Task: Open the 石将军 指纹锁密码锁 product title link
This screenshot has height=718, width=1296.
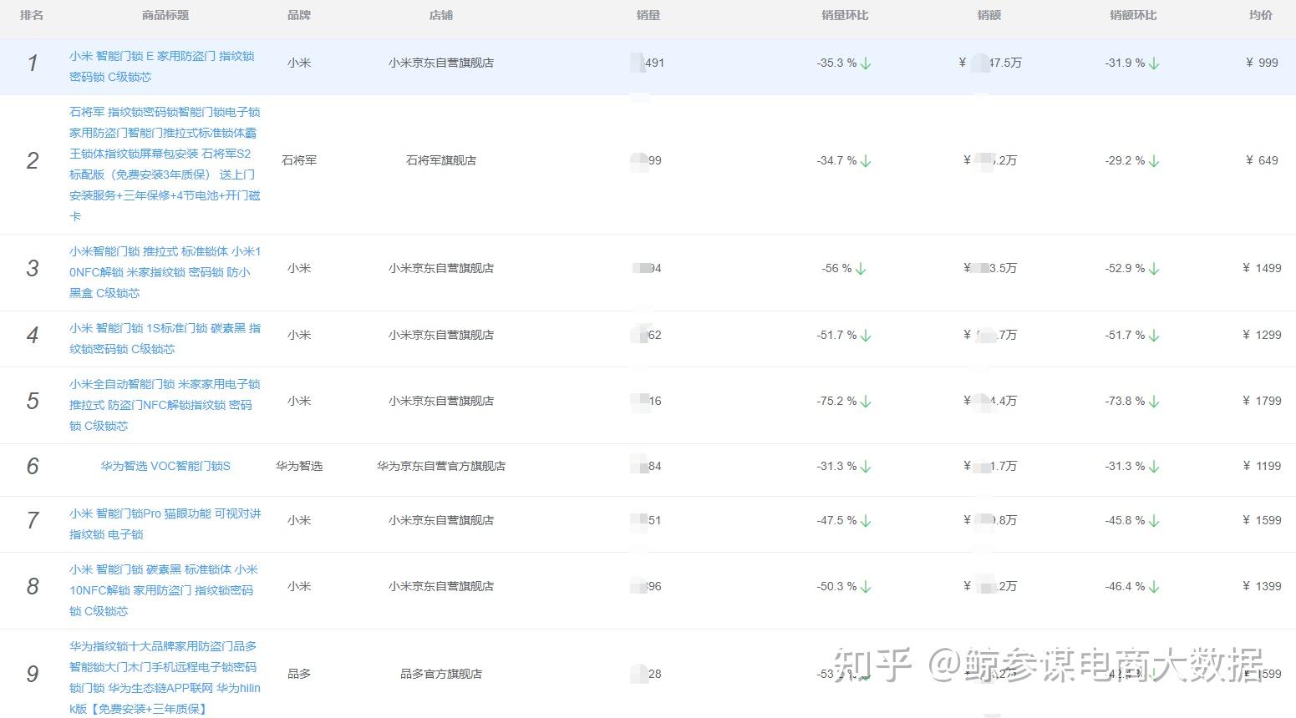Action: click(x=165, y=164)
